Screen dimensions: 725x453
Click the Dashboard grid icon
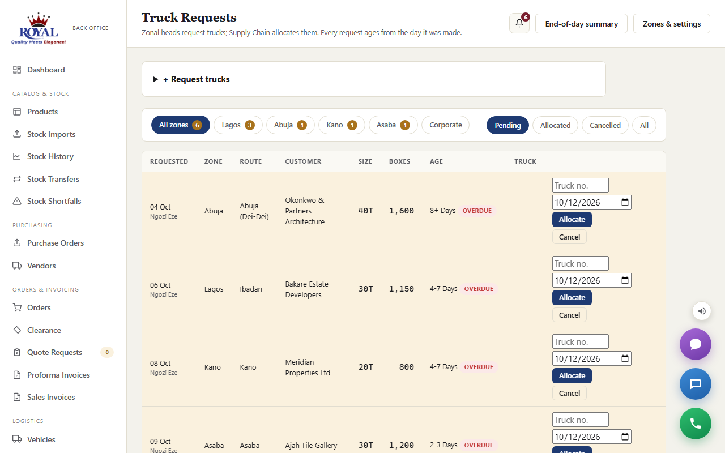pos(17,70)
